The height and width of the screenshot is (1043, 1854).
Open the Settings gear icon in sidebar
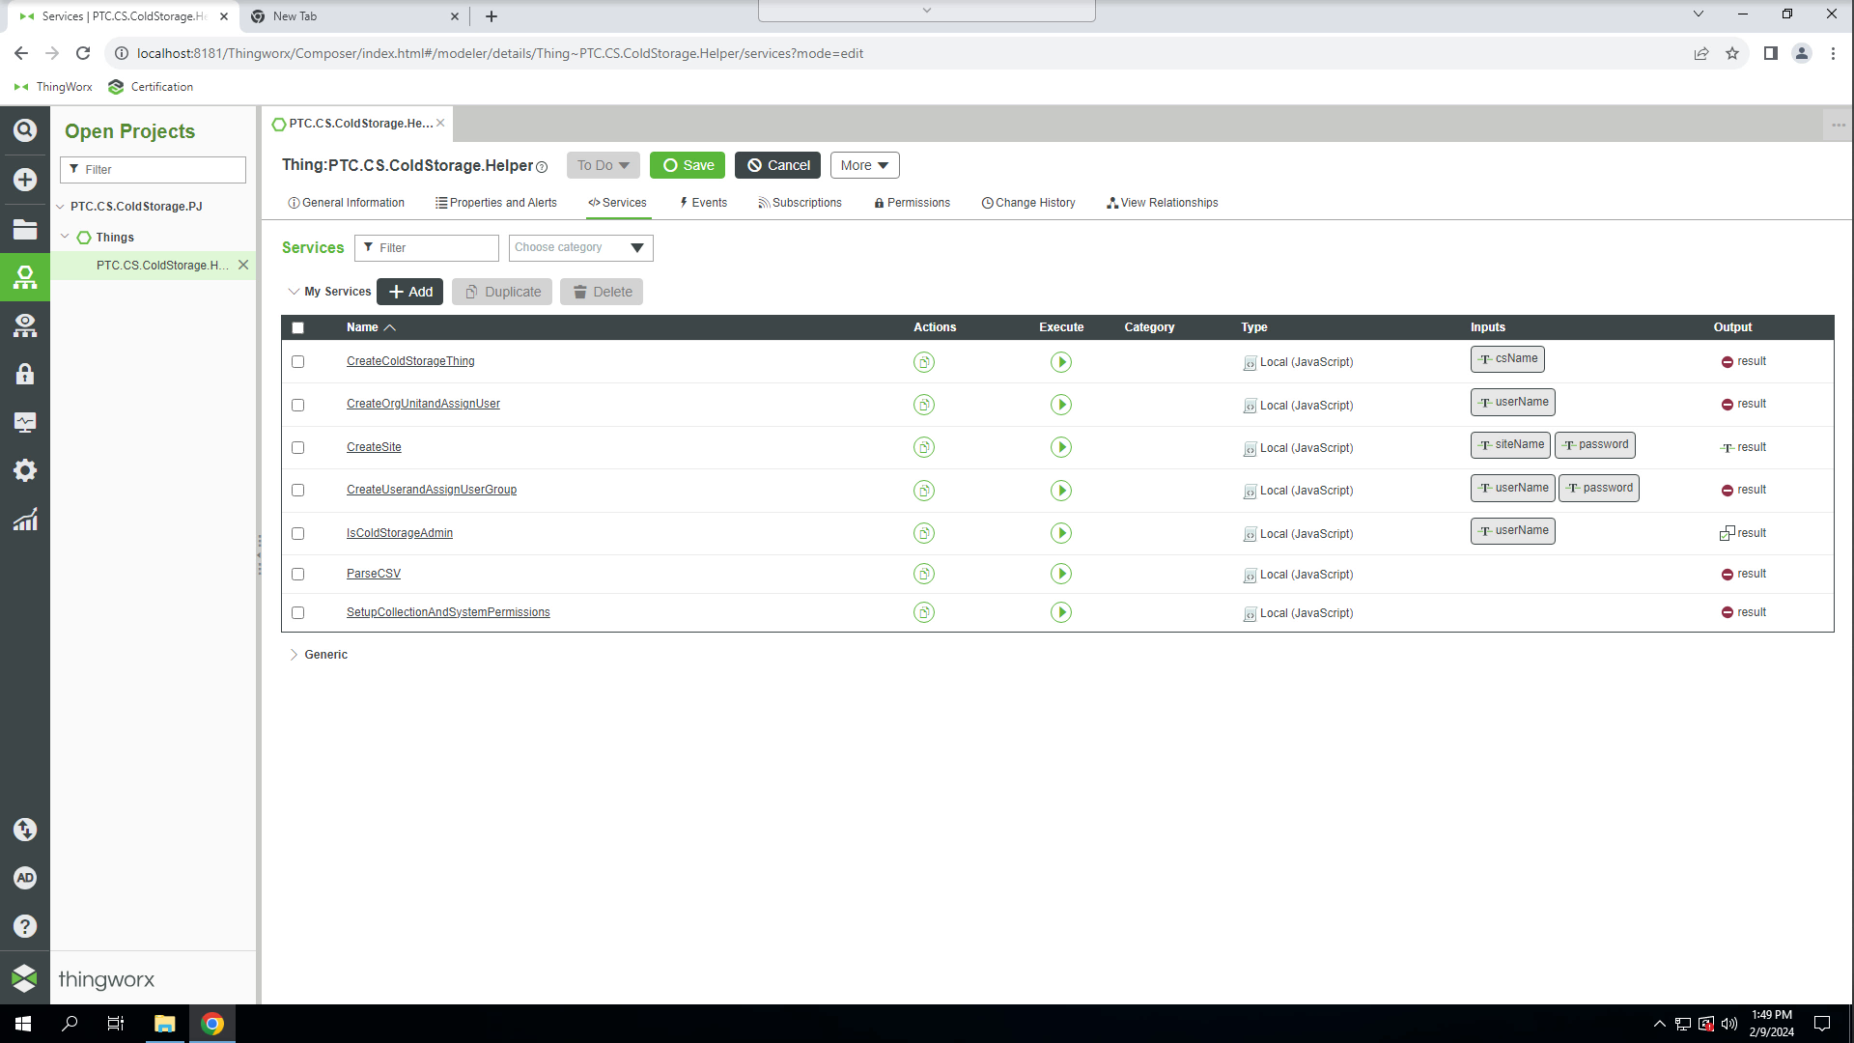(25, 470)
